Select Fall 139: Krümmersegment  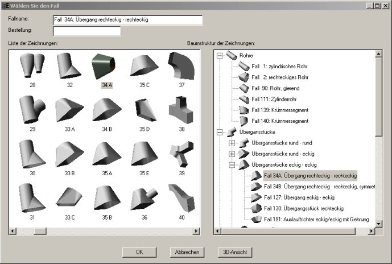(280, 110)
